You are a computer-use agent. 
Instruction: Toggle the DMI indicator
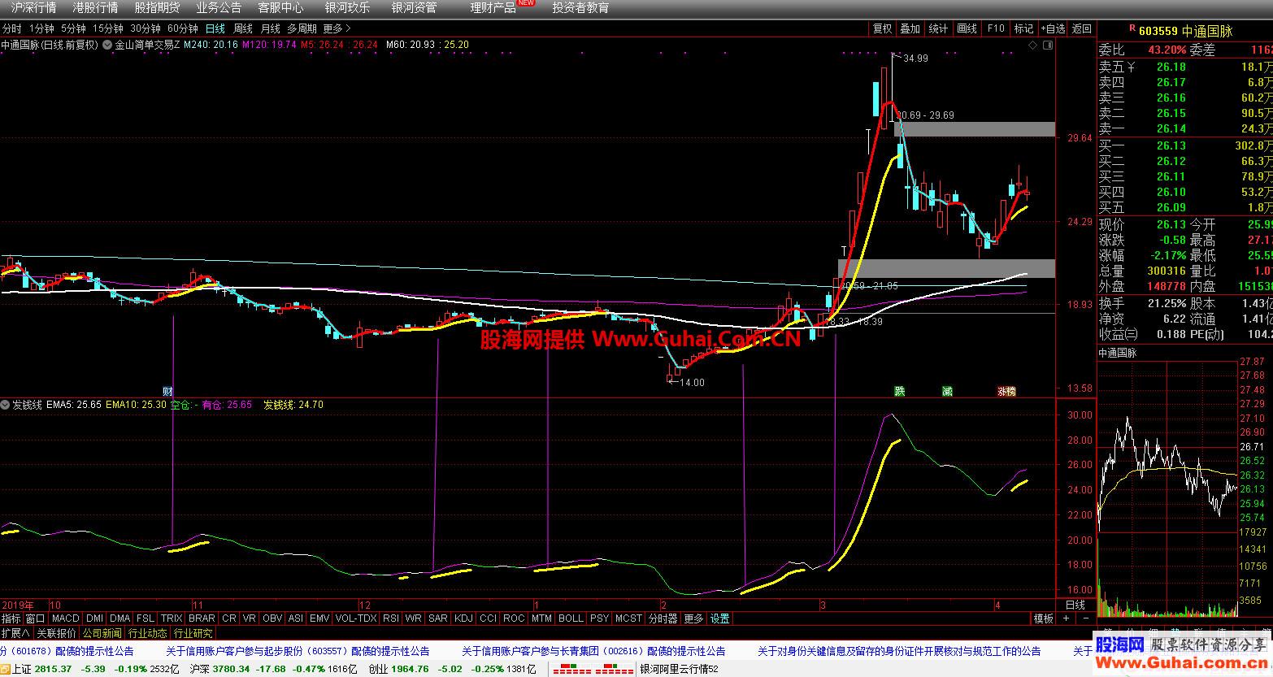[94, 618]
